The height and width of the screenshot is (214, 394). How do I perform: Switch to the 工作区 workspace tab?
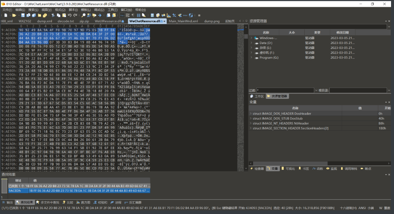pos(257,96)
